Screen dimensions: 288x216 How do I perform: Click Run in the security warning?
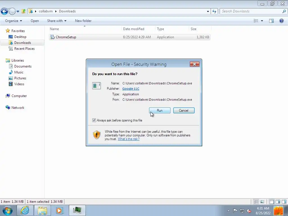(x=160, y=110)
